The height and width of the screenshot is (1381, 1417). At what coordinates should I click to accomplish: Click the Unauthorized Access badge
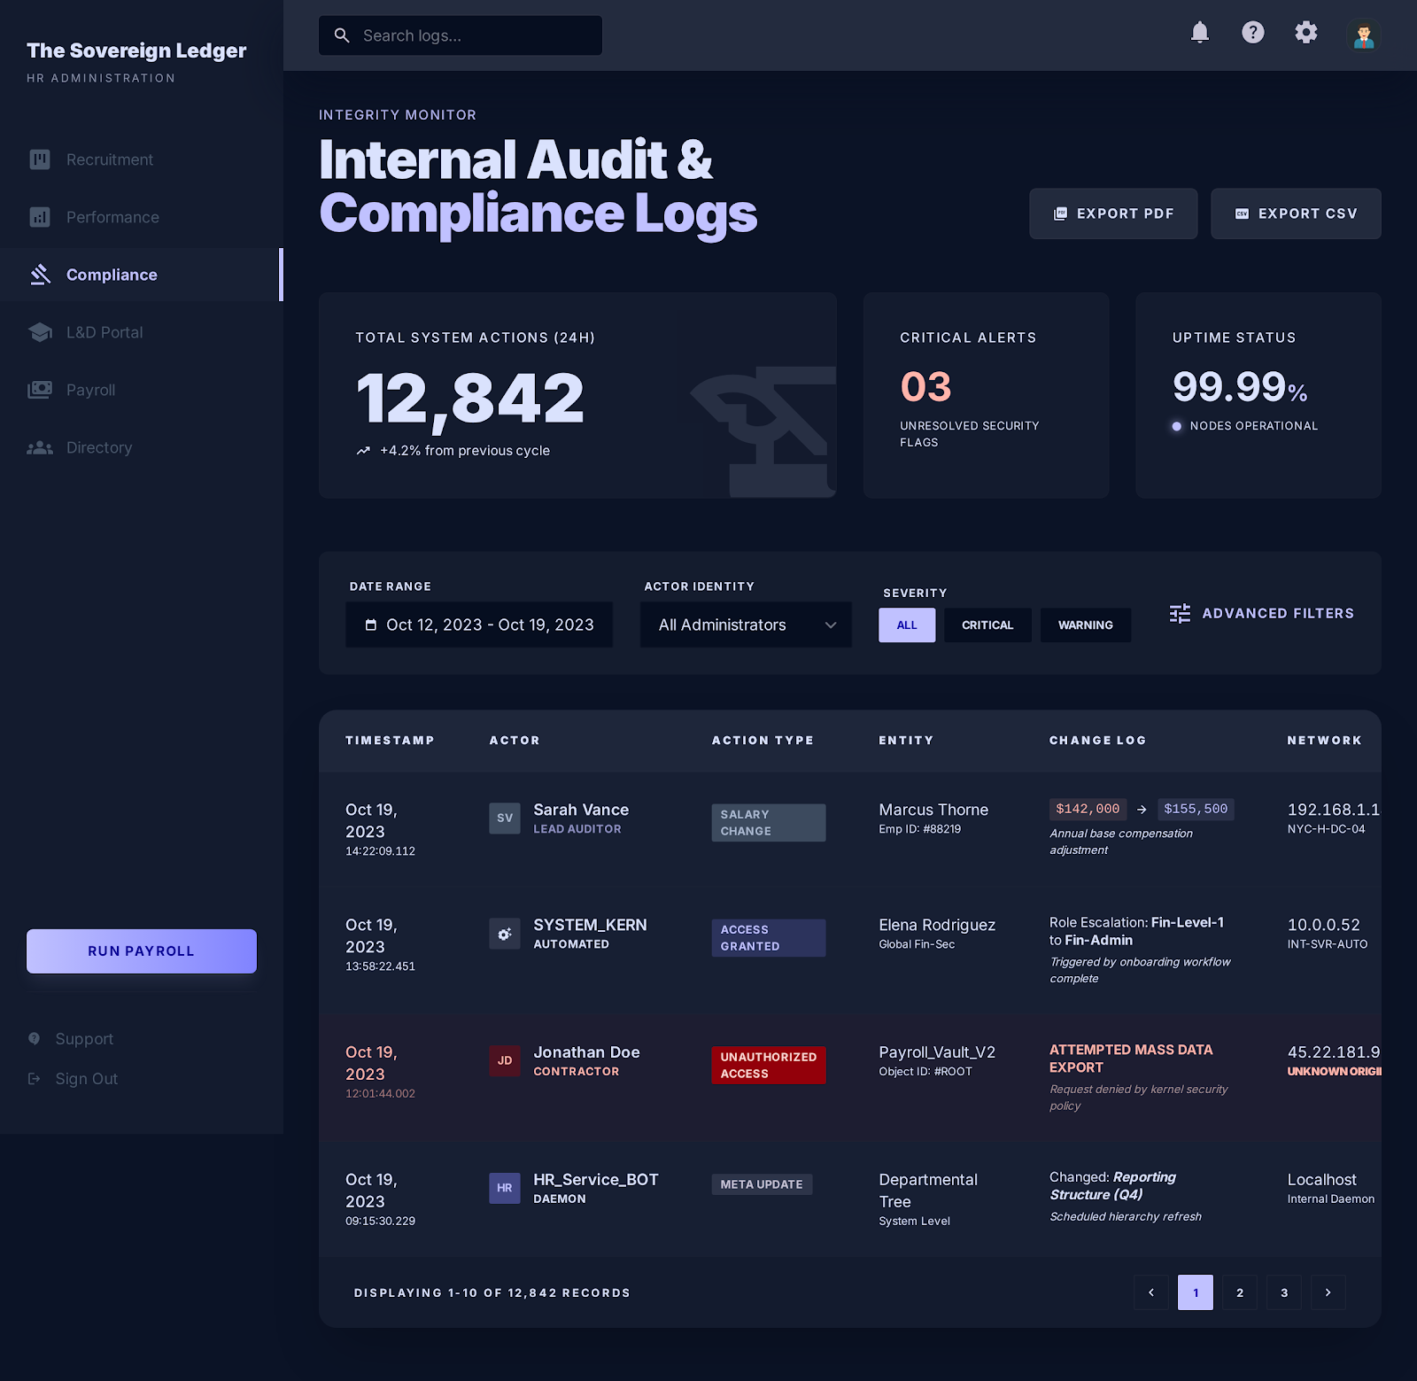[769, 1066]
